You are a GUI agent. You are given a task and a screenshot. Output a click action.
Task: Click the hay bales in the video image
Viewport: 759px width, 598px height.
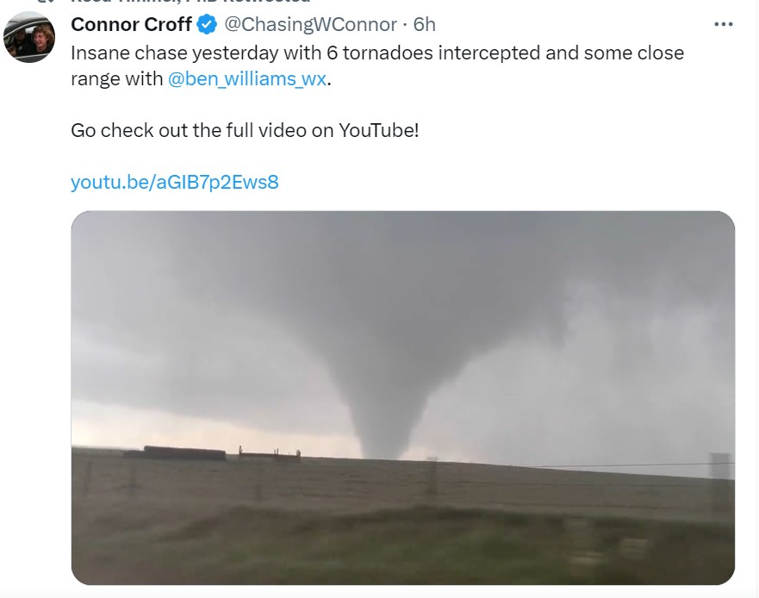point(175,452)
